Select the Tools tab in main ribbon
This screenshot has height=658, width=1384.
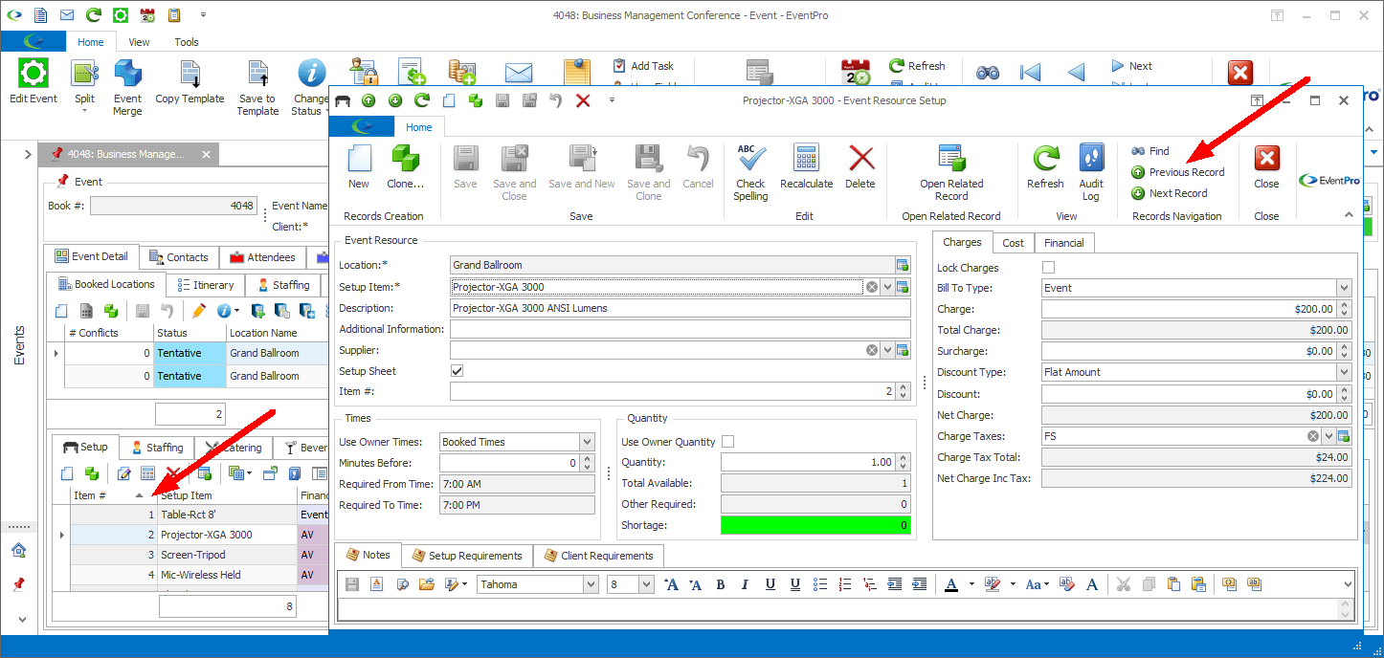point(187,42)
